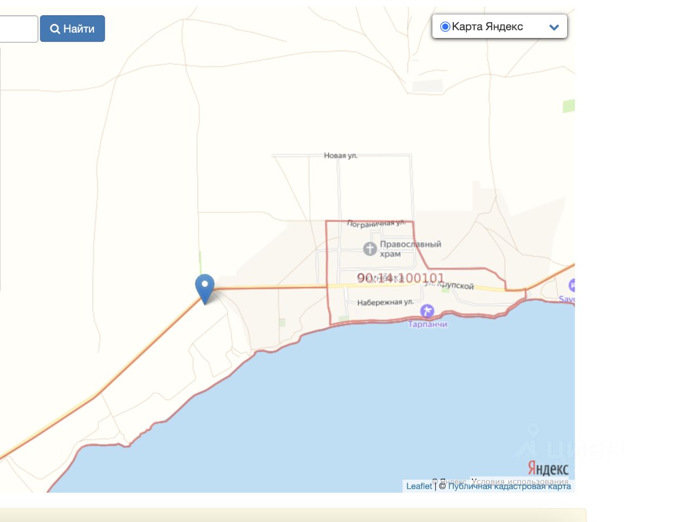Select the Карта Яндекс radio button

click(445, 27)
